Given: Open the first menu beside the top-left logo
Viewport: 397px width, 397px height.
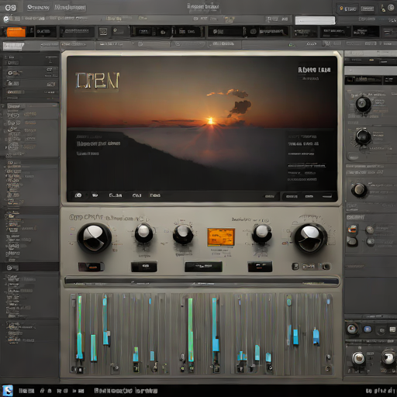Looking at the screenshot, I should (38, 7).
